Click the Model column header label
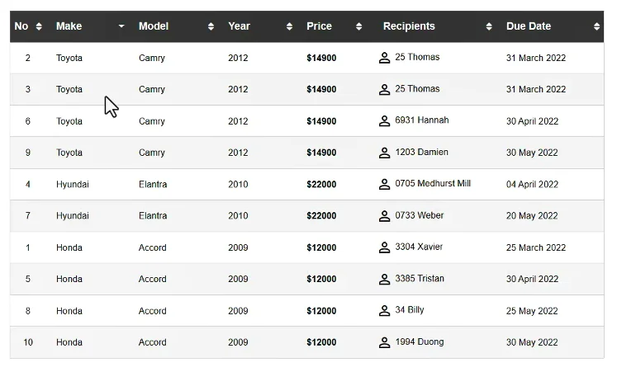Image resolution: width=617 pixels, height=372 pixels. pyautogui.click(x=154, y=26)
